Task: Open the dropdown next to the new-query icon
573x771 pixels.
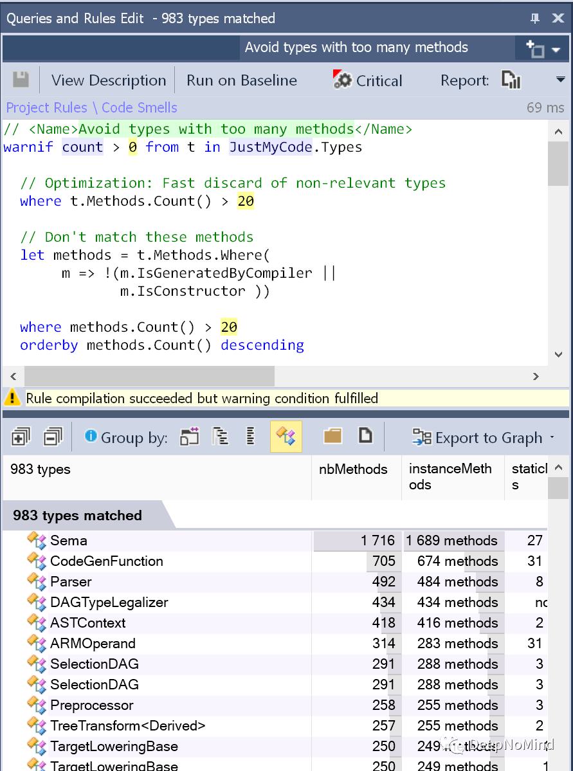Action: click(x=556, y=50)
